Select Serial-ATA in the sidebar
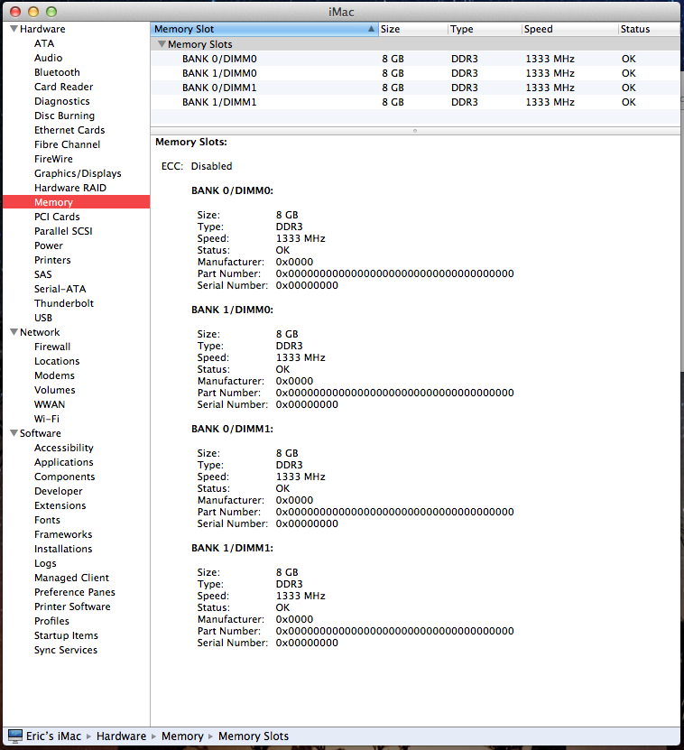 coord(60,289)
